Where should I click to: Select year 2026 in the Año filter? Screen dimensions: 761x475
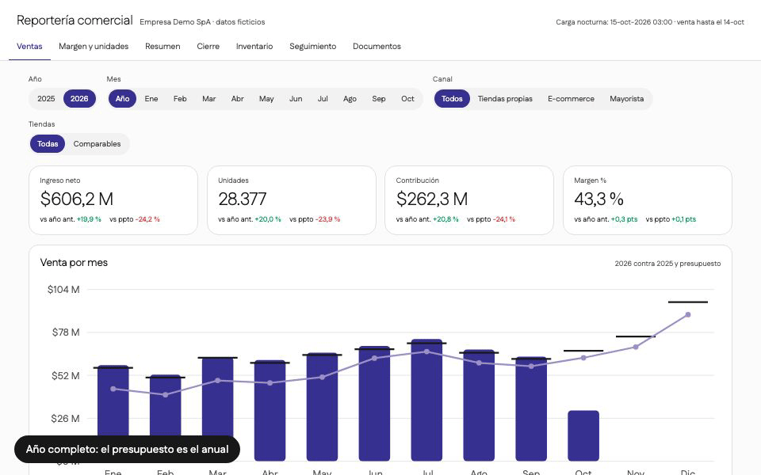click(79, 99)
